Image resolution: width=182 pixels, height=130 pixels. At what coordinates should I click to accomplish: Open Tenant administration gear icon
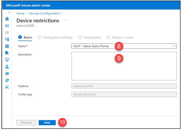coord(7,80)
